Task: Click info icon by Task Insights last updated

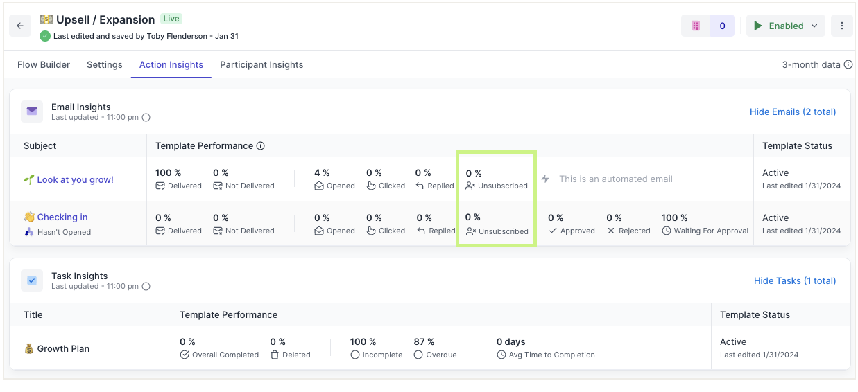Action: tap(146, 287)
